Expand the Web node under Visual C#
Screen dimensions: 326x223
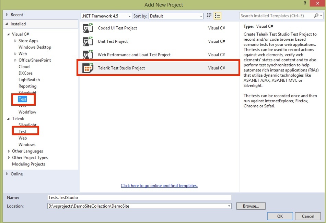tap(15, 54)
